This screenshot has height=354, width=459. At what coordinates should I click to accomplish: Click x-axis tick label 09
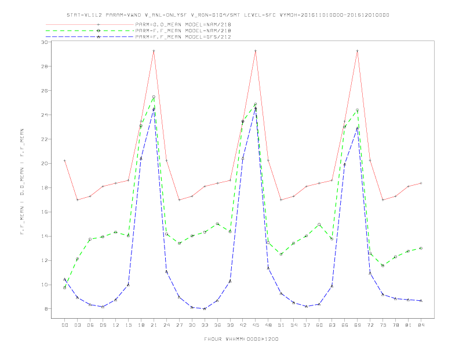(103, 325)
